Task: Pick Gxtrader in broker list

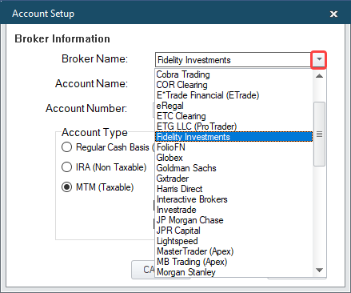Action: [233, 179]
